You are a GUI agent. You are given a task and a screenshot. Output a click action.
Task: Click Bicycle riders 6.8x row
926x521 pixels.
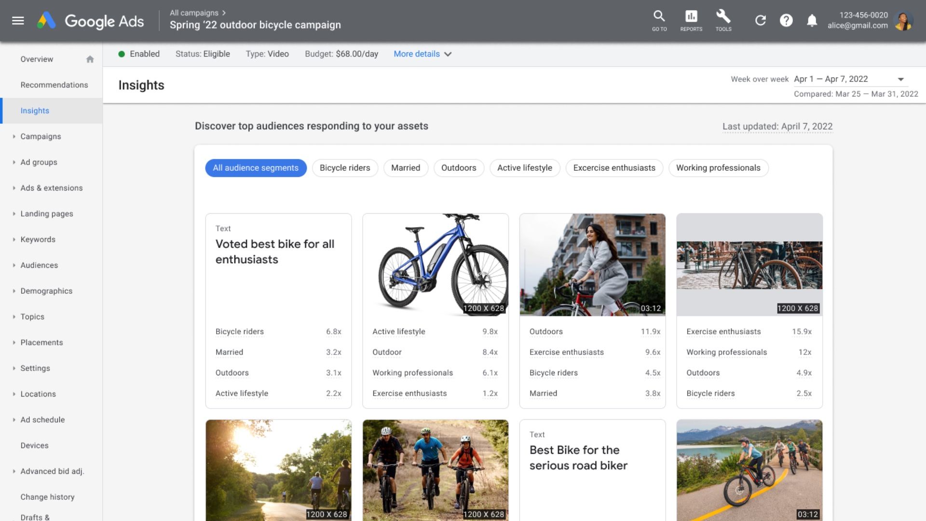pos(278,332)
